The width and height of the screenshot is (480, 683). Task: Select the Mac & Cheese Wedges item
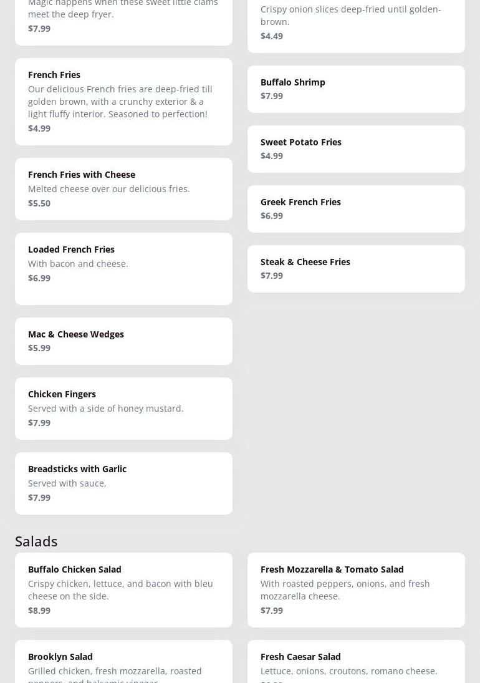[123, 341]
